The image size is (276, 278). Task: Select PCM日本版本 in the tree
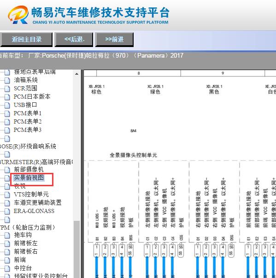coord(32,97)
